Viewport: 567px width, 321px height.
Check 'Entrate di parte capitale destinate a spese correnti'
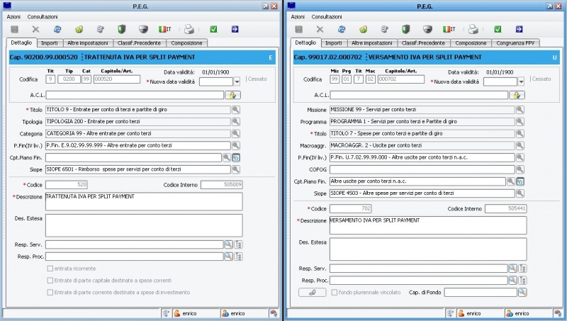(50, 281)
